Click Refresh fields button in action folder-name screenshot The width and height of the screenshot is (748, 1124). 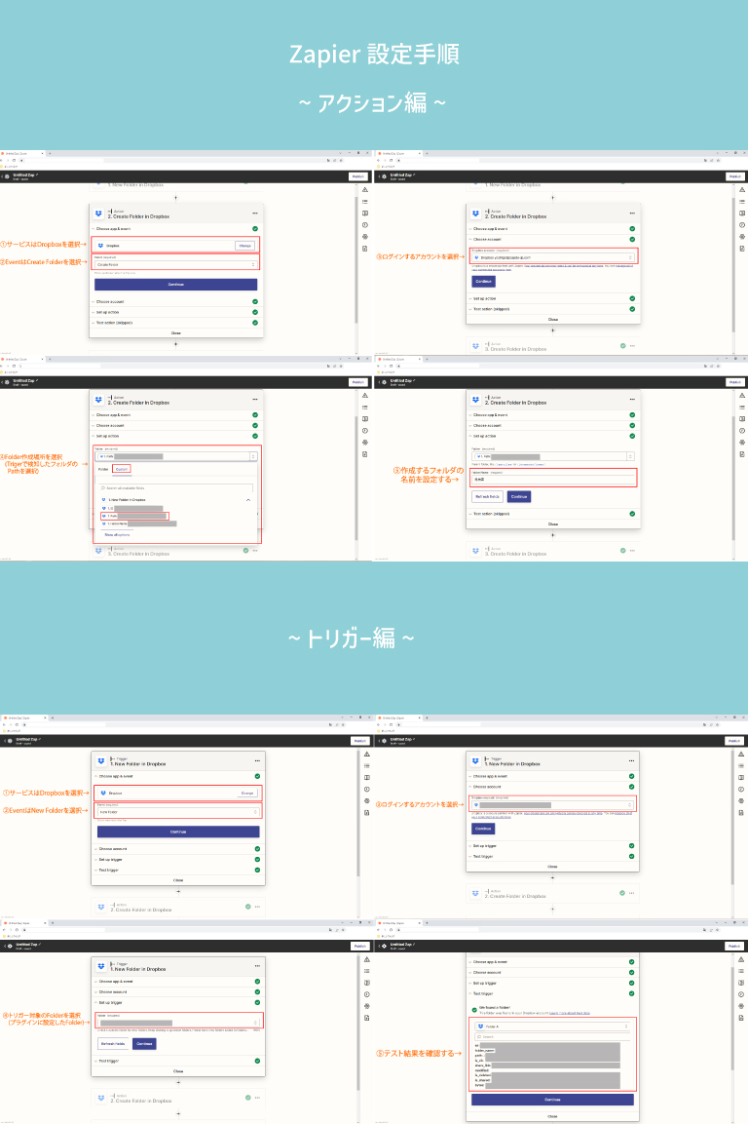click(487, 497)
